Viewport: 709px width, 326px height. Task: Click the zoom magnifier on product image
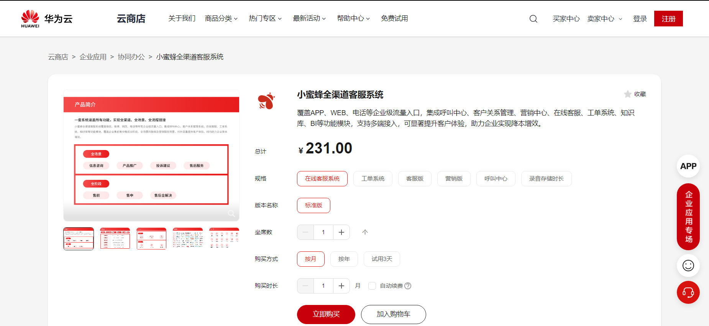point(231,214)
